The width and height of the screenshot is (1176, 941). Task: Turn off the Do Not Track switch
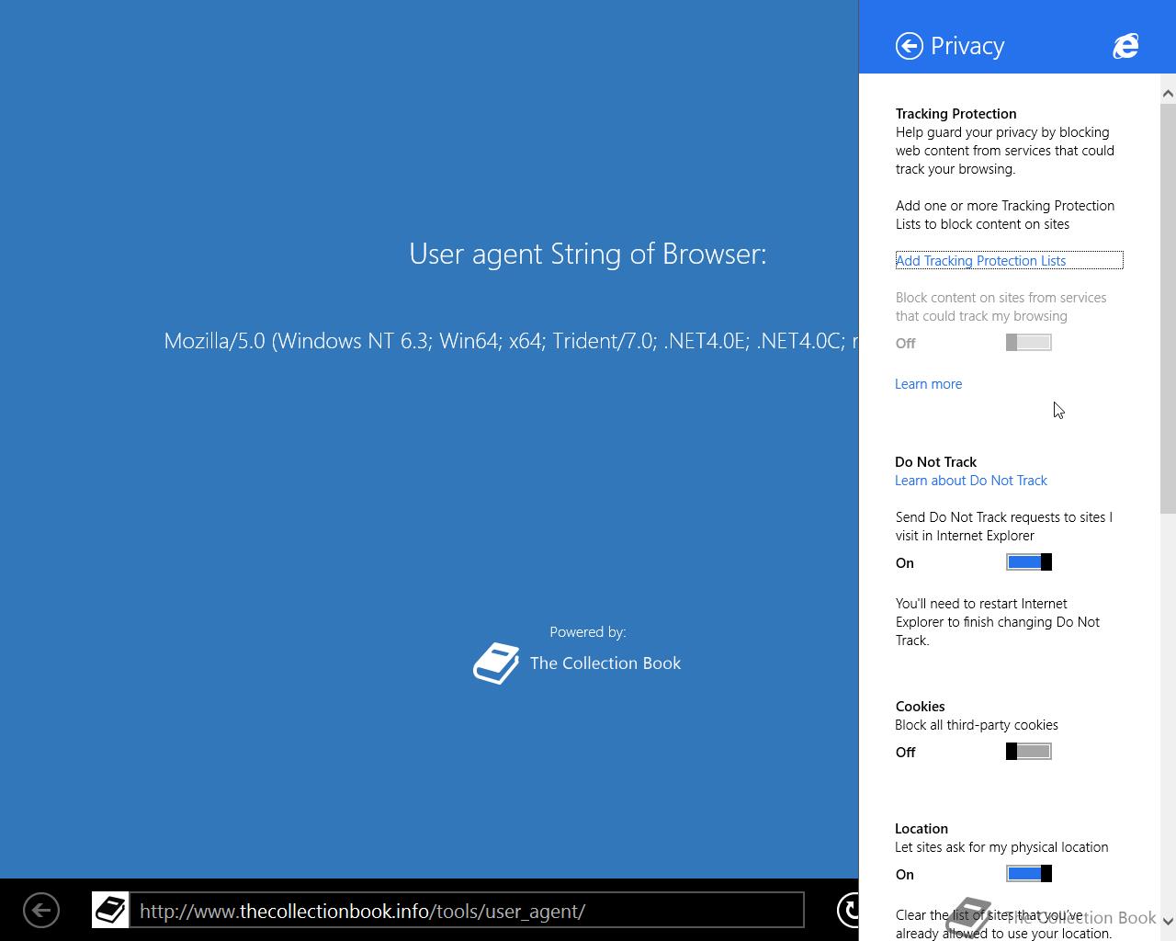pos(1029,562)
